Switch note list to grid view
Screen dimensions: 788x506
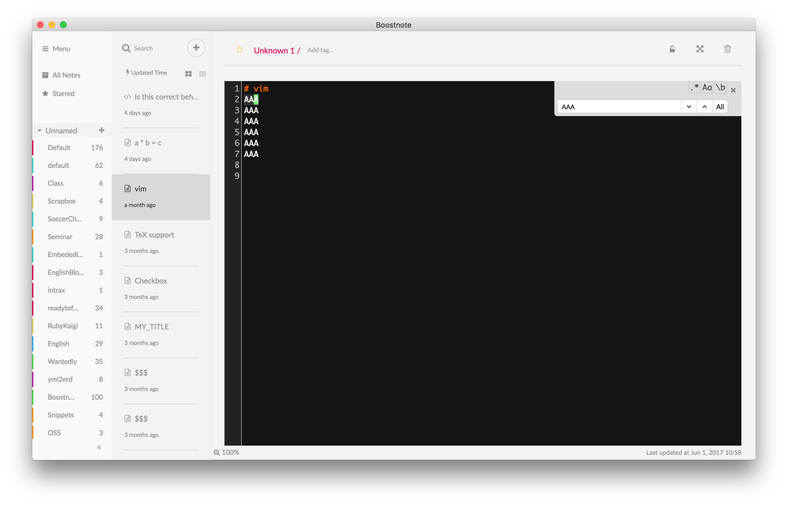click(x=189, y=74)
